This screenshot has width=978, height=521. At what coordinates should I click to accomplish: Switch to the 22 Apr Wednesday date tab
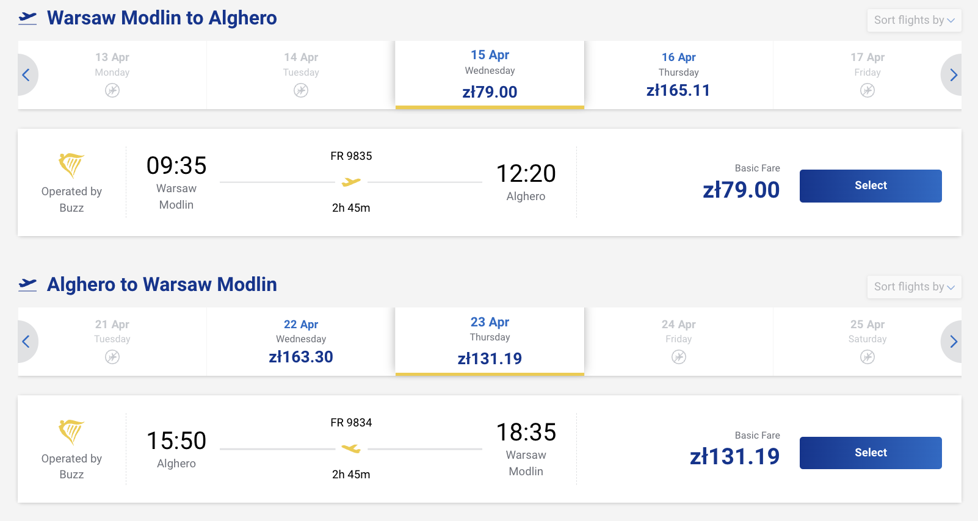tap(301, 341)
